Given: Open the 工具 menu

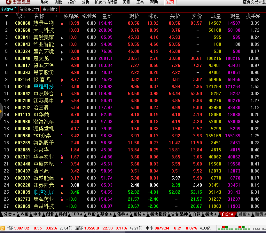Looking at the screenshot, I should (140, 2).
